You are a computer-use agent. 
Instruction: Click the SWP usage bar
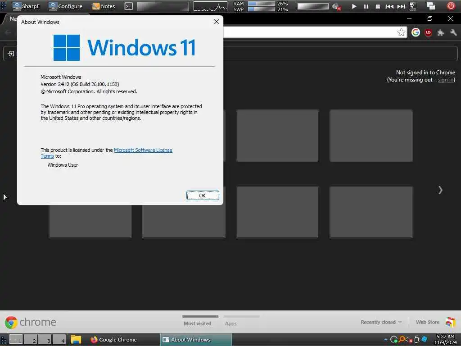pos(262,9)
